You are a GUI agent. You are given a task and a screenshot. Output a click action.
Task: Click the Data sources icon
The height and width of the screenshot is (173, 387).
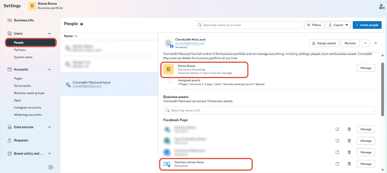[x=10, y=127]
